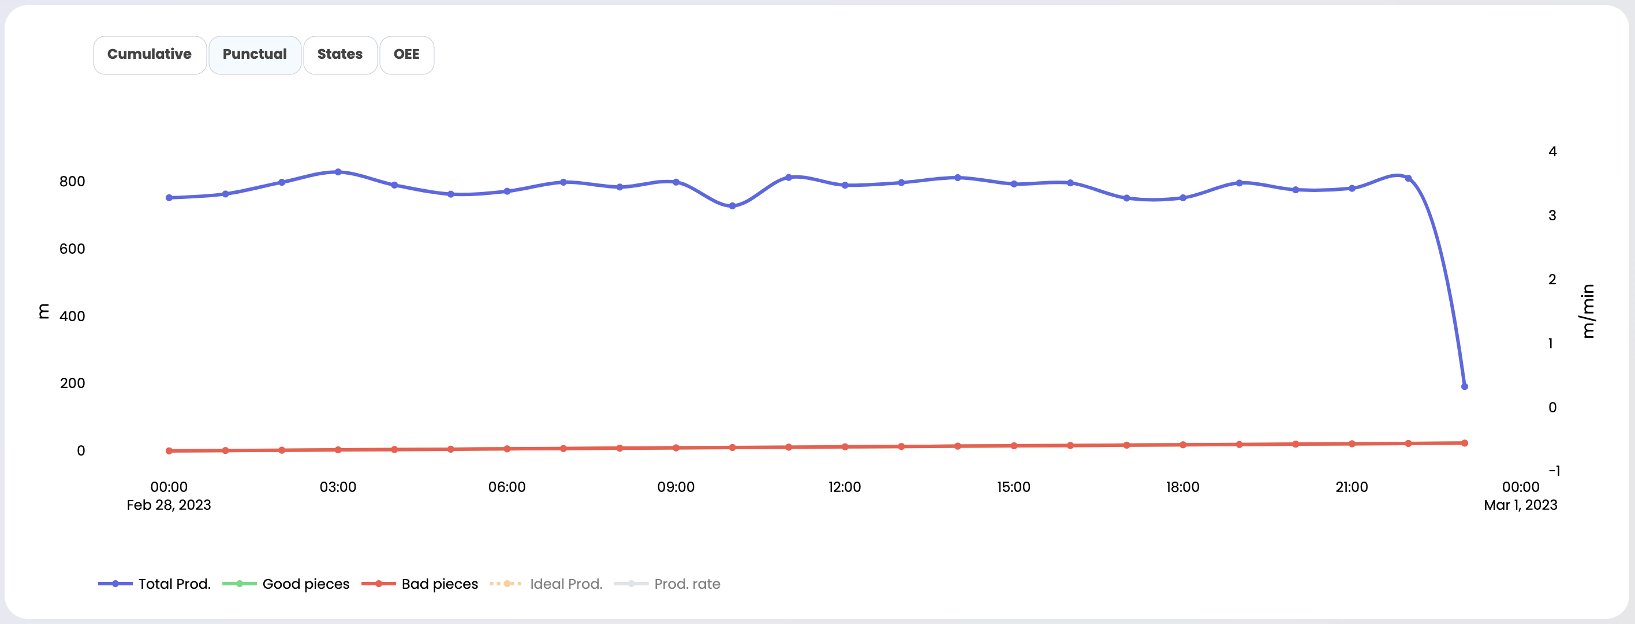This screenshot has height=624, width=1635.
Task: Hide the Good pieces legend series
Action: (x=305, y=584)
